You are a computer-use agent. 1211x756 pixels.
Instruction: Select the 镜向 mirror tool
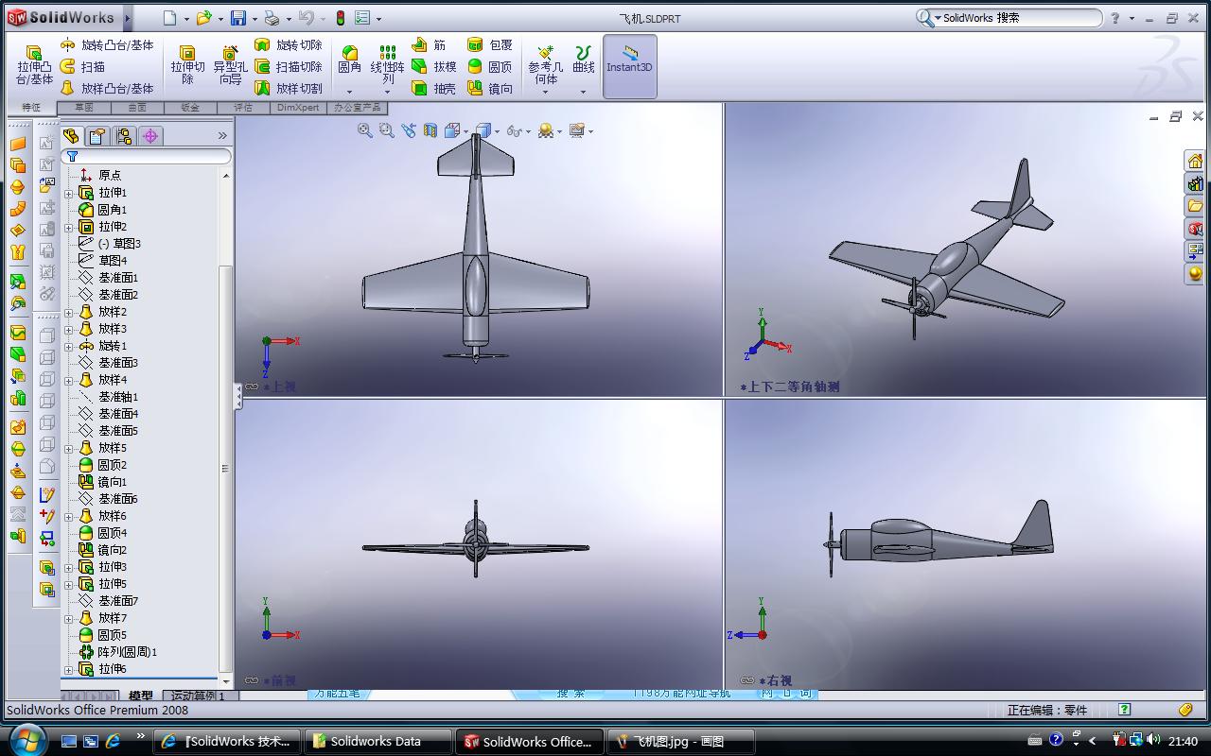490,88
